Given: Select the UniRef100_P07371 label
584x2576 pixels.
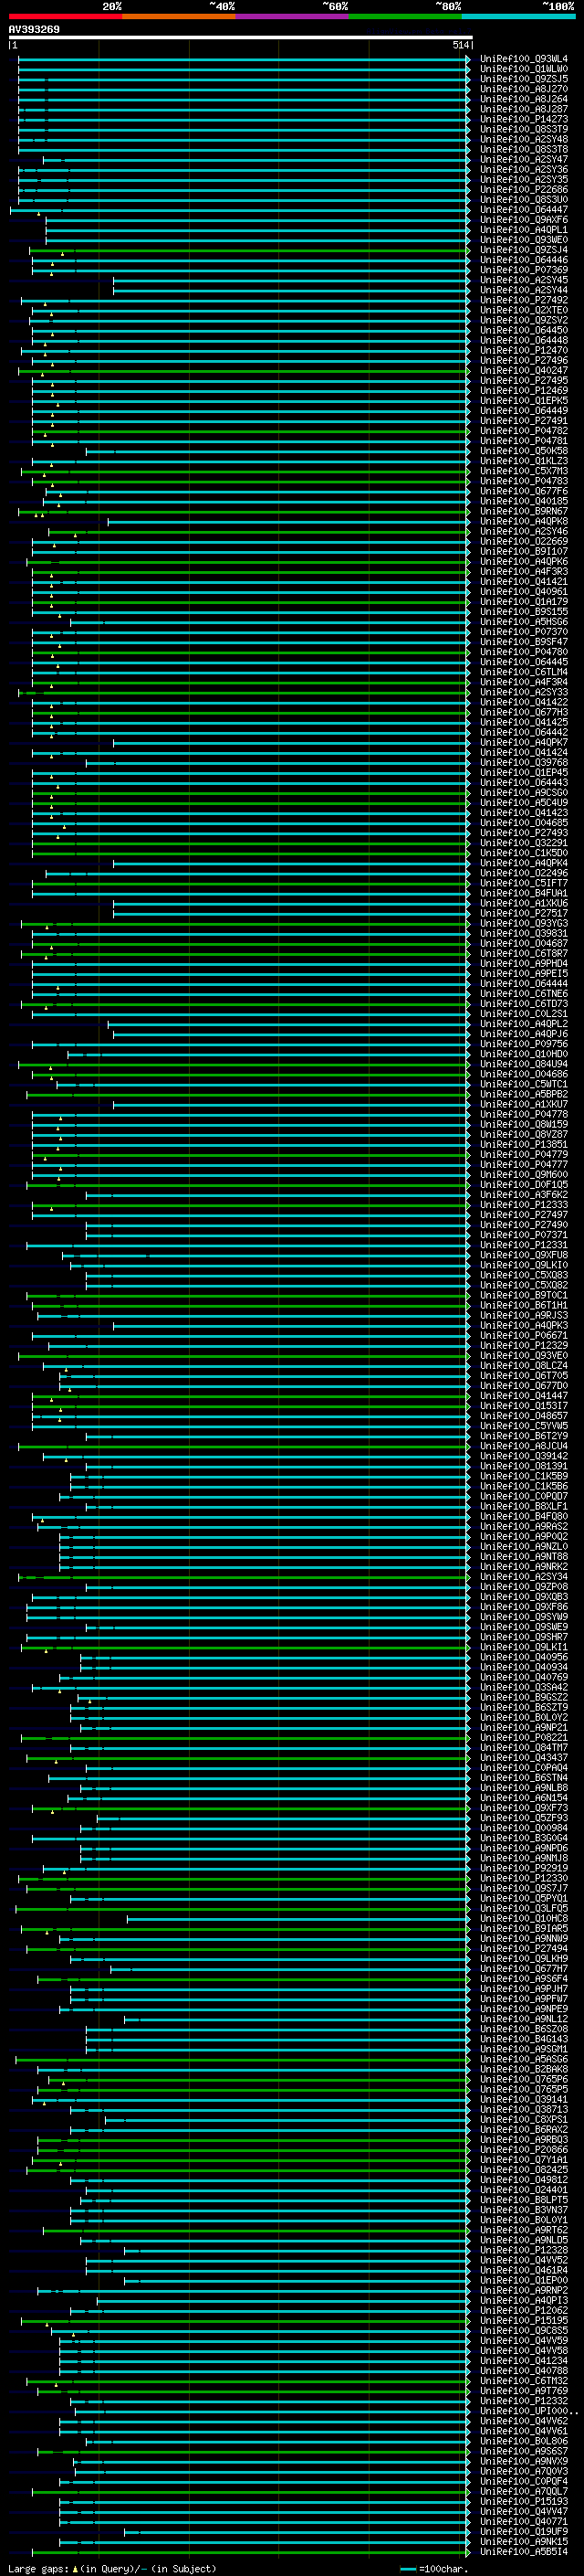Looking at the screenshot, I should 524,1235.
